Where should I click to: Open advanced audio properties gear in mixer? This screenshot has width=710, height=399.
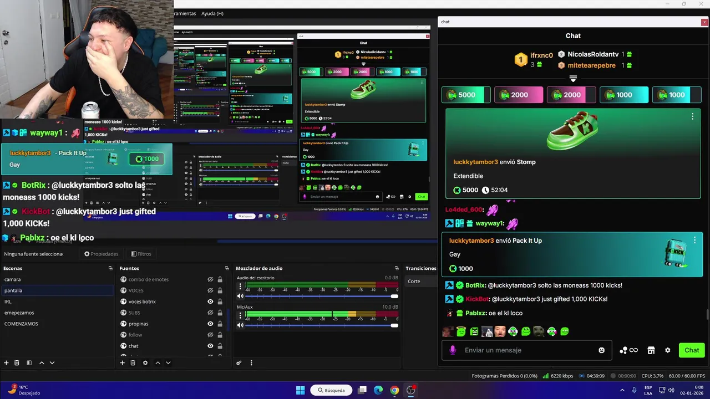[239, 363]
